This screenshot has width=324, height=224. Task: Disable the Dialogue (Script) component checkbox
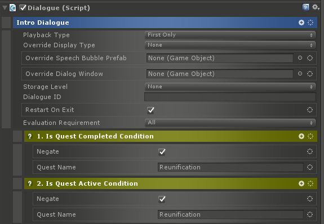(23, 8)
